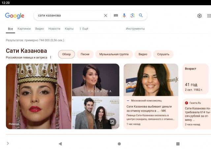This screenshot has height=149, width=211.
Task: Tap the Android home circle button
Action: click(119, 144)
